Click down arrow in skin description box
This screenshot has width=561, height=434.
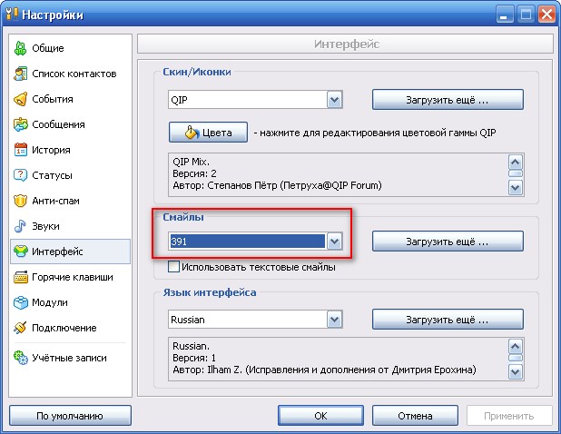[516, 187]
